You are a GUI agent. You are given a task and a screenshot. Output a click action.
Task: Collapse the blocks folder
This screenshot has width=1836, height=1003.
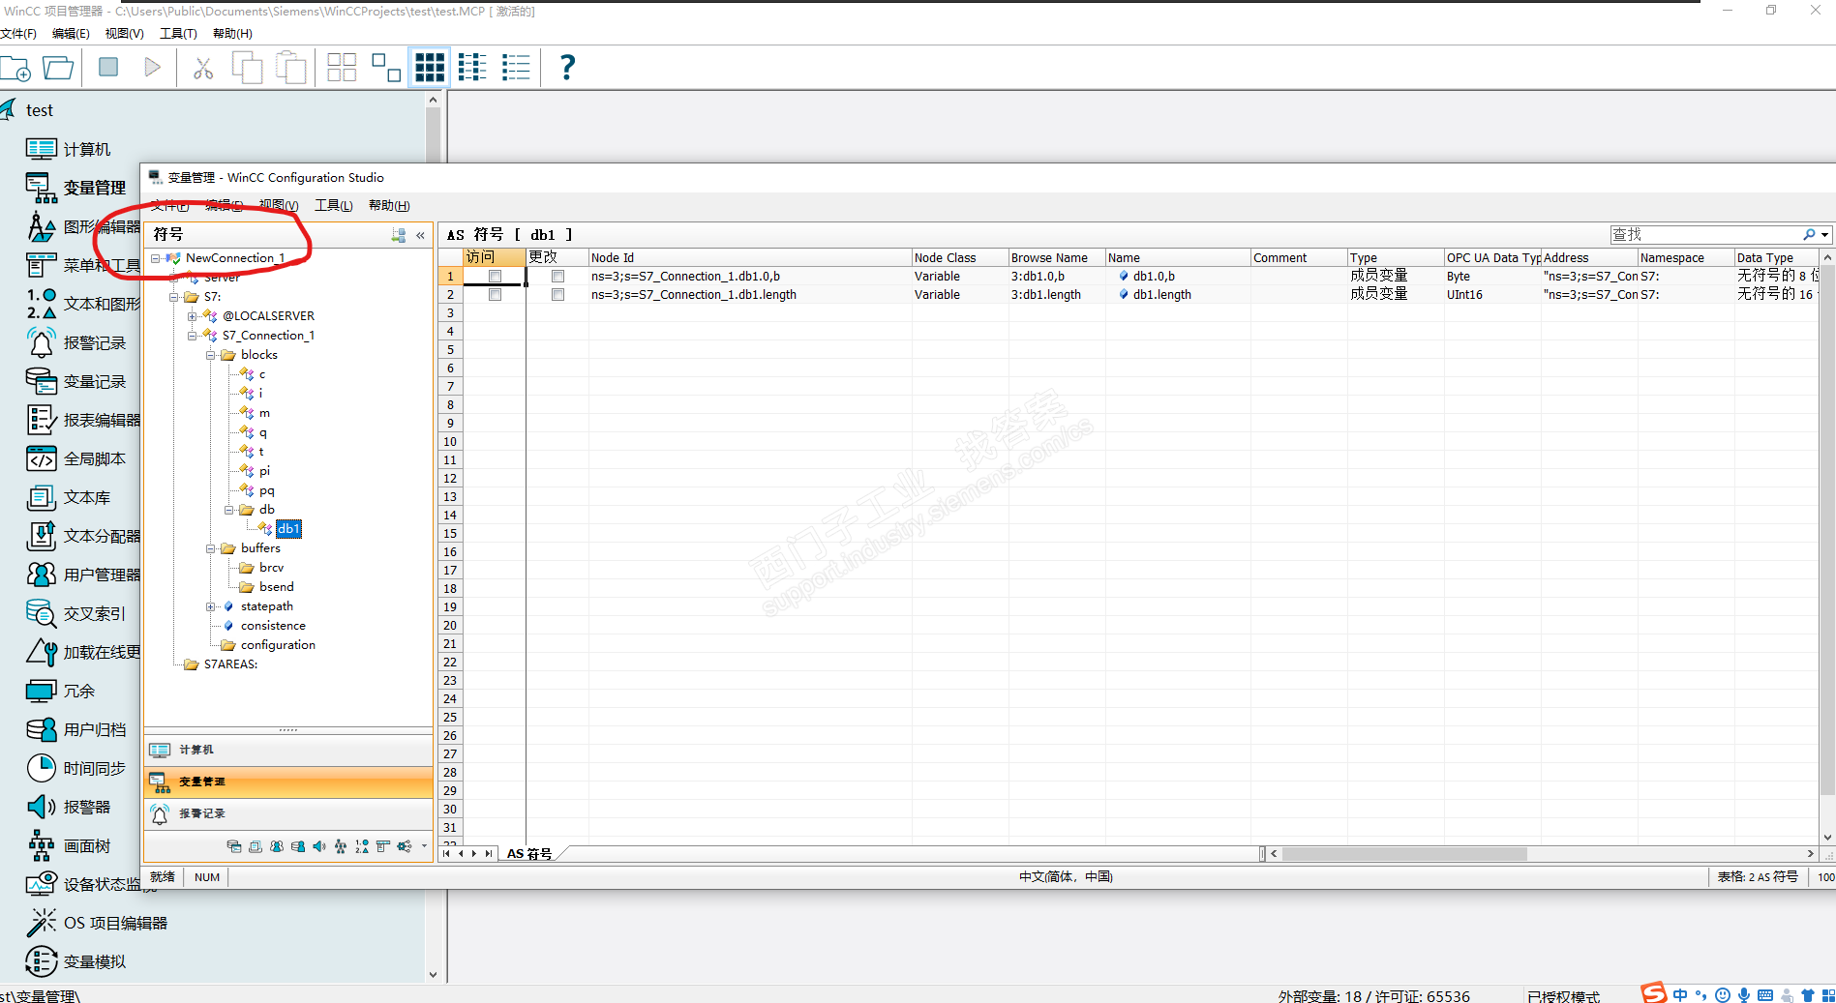tap(211, 355)
